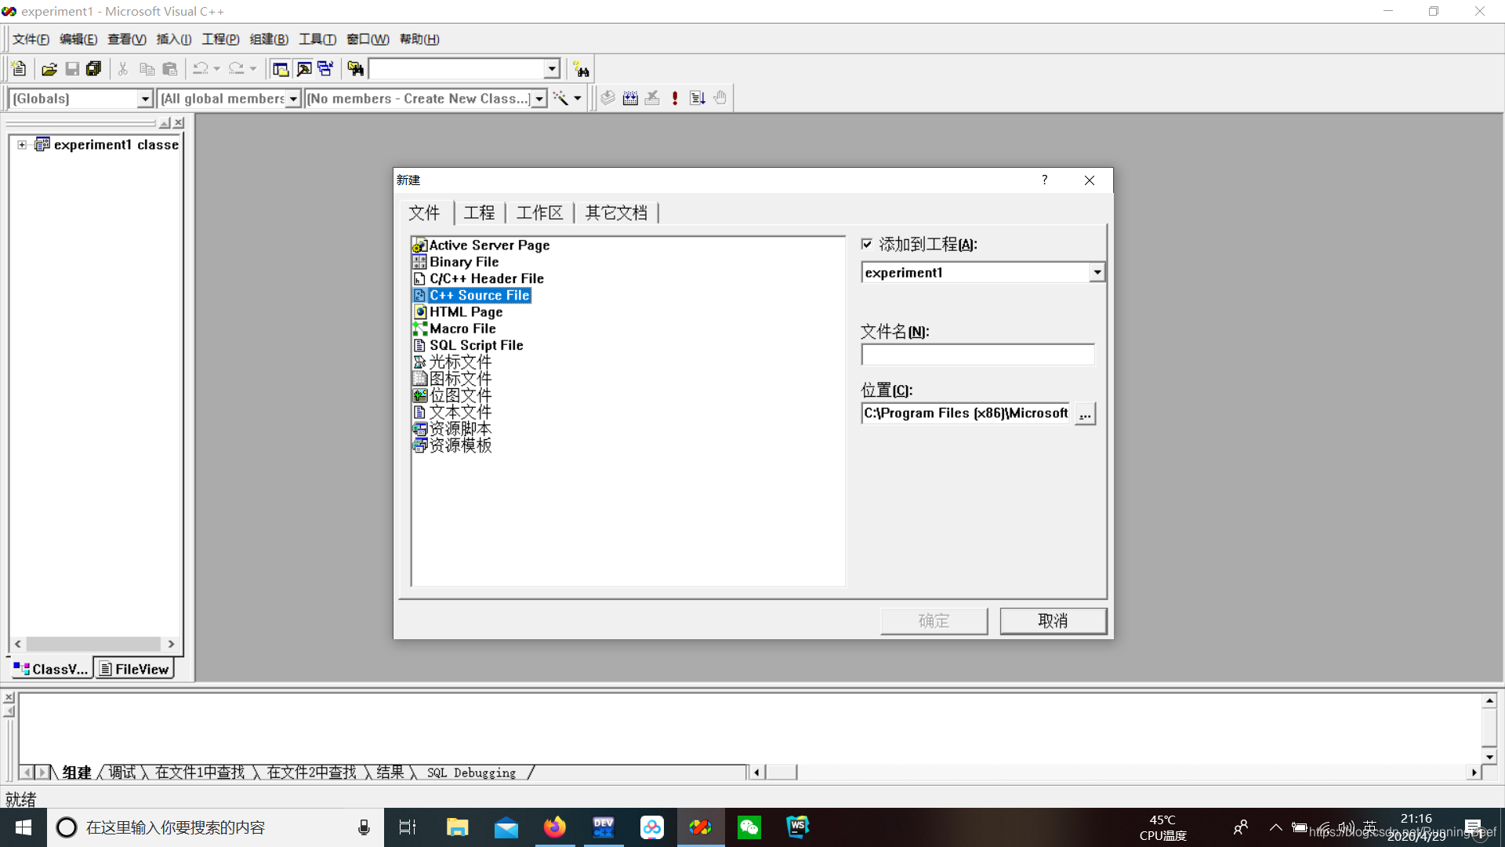
Task: Open the 文件 menu
Action: [x=31, y=39]
